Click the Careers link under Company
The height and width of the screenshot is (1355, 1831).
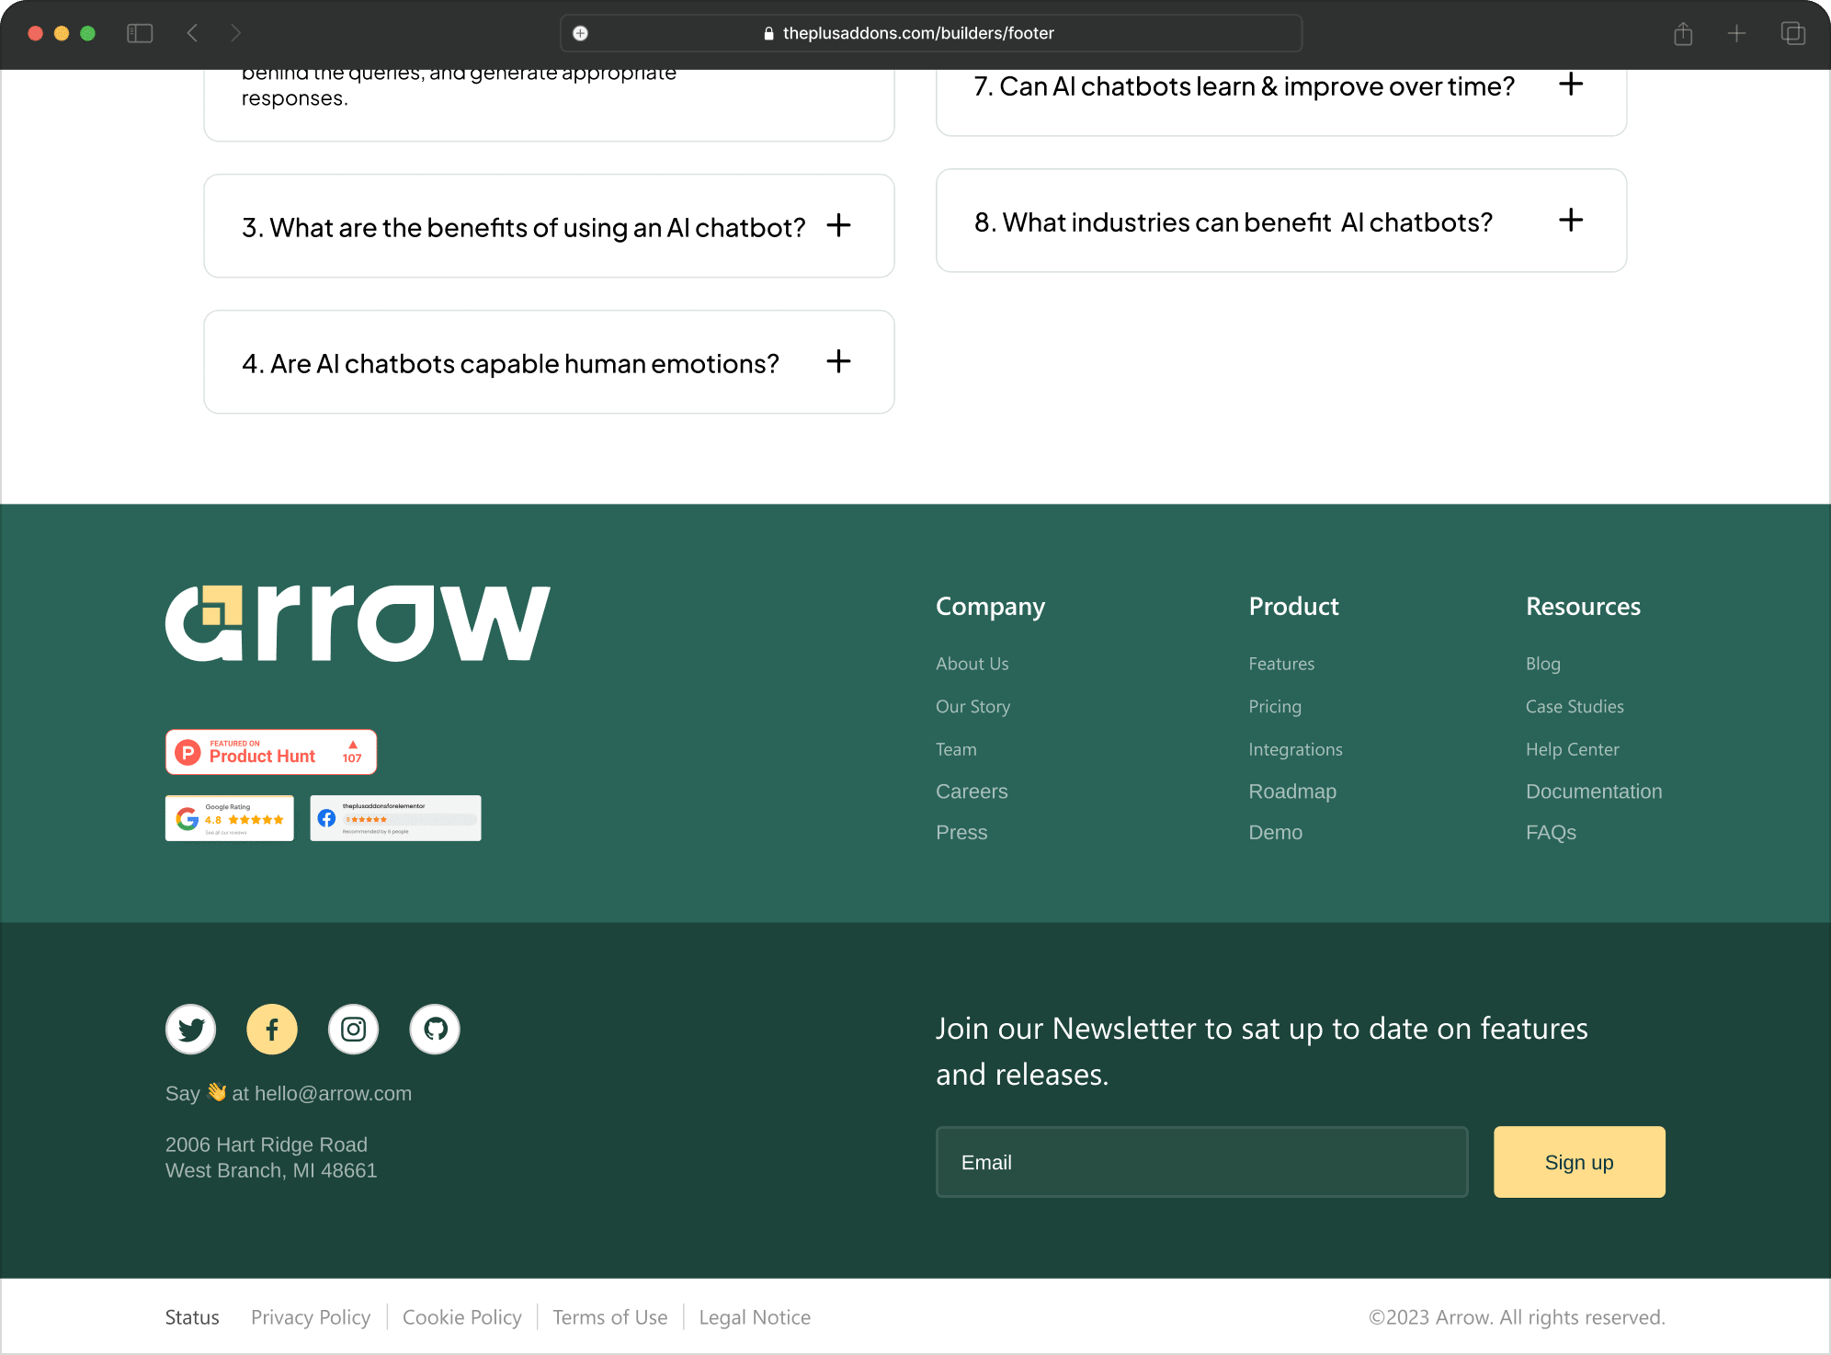coord(972,791)
